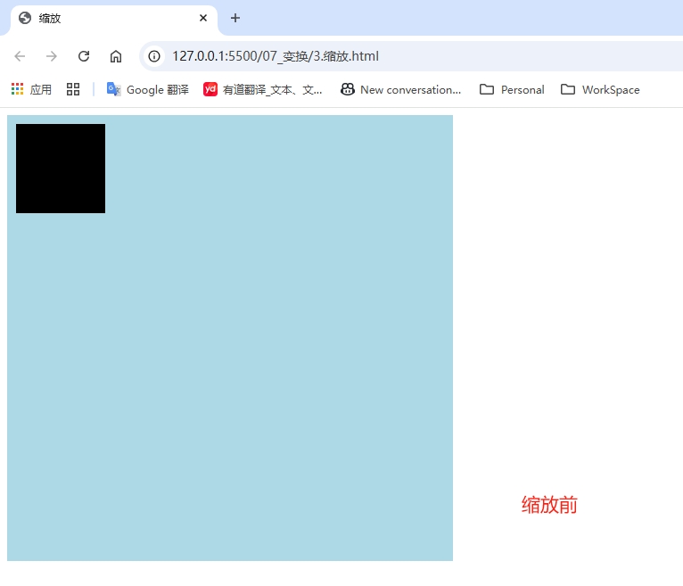Click the browser back arrow
Image resolution: width=683 pixels, height=586 pixels.
point(20,56)
